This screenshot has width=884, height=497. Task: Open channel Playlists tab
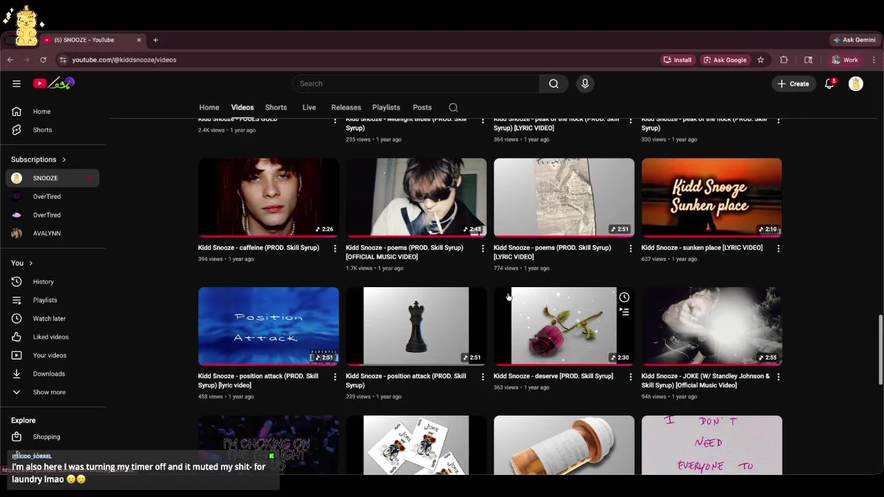(386, 108)
